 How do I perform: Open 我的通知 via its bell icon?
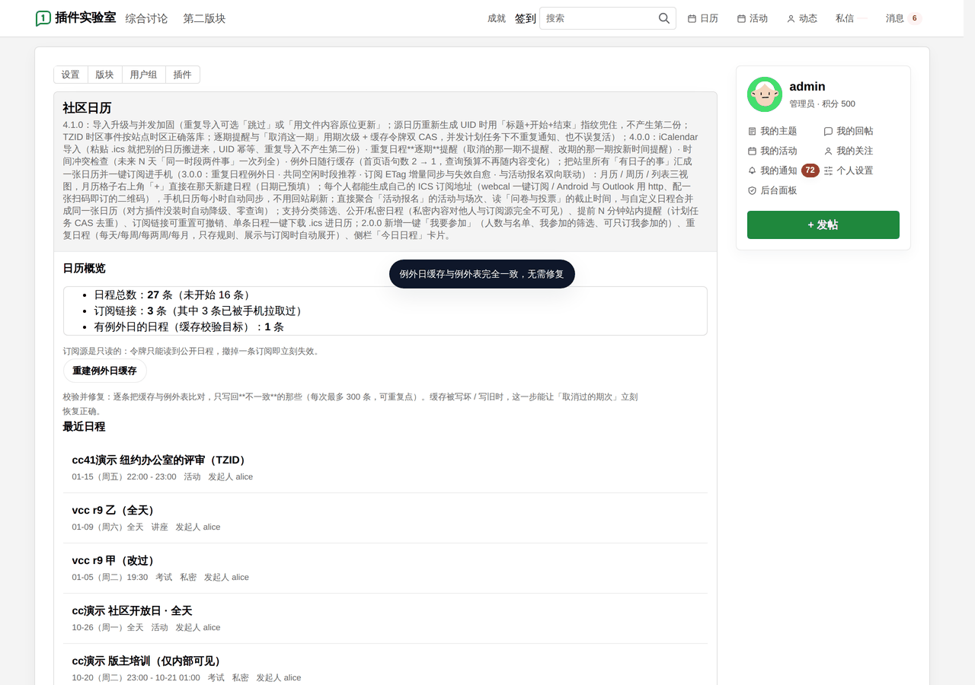pyautogui.click(x=753, y=170)
